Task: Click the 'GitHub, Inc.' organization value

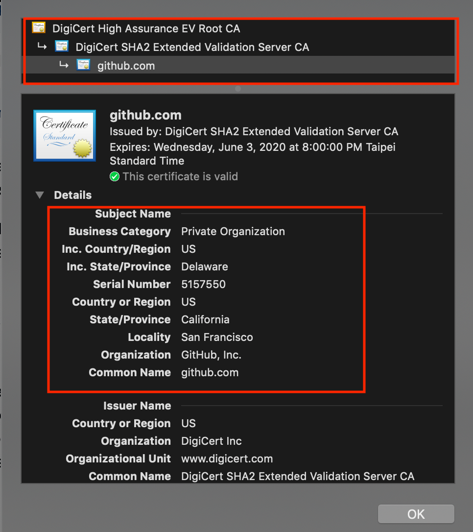Action: 211,355
